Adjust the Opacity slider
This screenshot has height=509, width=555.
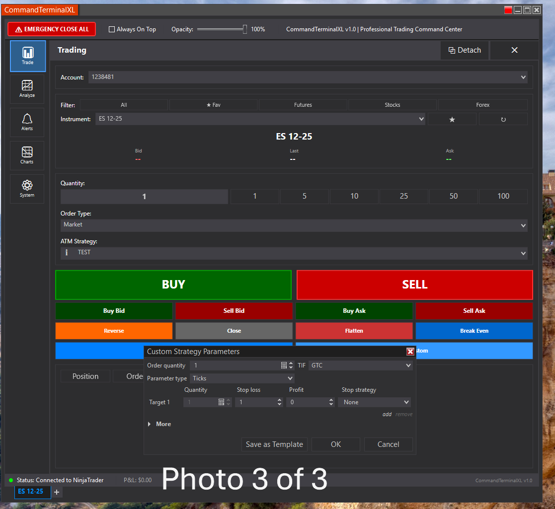(244, 29)
